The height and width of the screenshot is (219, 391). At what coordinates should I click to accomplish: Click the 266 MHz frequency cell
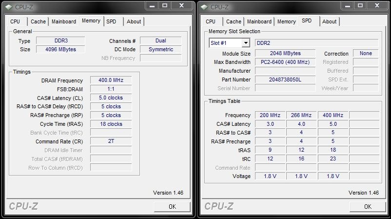click(301, 115)
